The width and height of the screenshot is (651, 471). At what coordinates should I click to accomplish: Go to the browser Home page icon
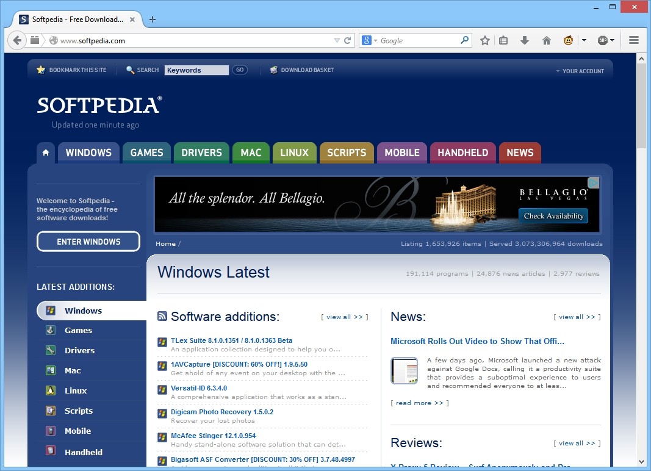[547, 40]
